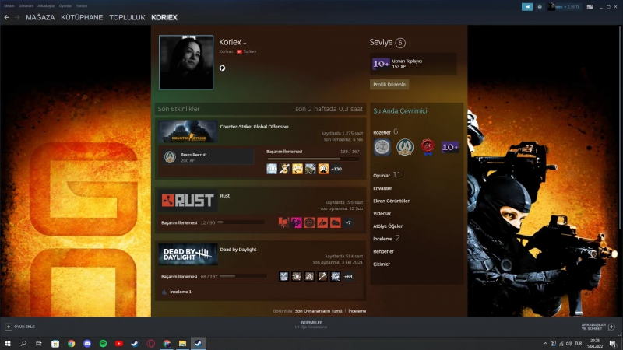Click the blue announcements icon
The height and width of the screenshot is (350, 623).
click(527, 7)
